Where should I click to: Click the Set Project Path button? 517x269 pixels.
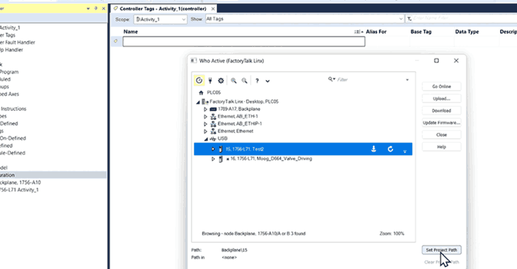[x=441, y=250]
